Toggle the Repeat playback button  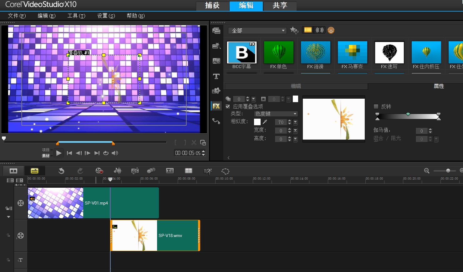pyautogui.click(x=106, y=153)
